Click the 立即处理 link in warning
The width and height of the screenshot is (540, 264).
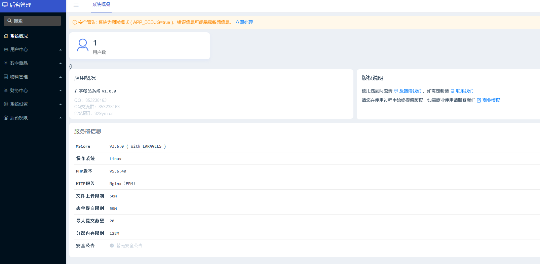244,22
